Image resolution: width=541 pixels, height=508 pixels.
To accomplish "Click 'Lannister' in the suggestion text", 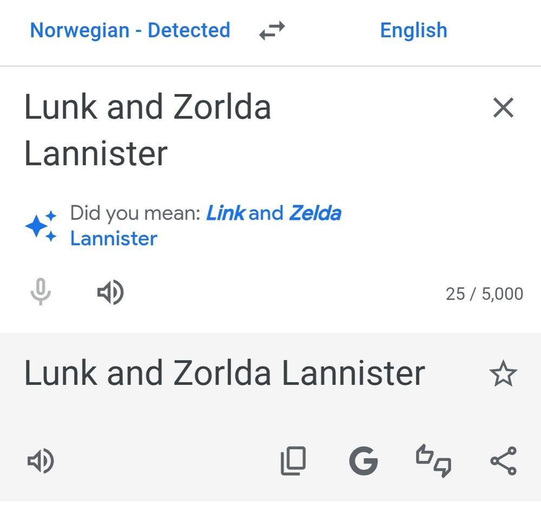I will pyautogui.click(x=114, y=238).
